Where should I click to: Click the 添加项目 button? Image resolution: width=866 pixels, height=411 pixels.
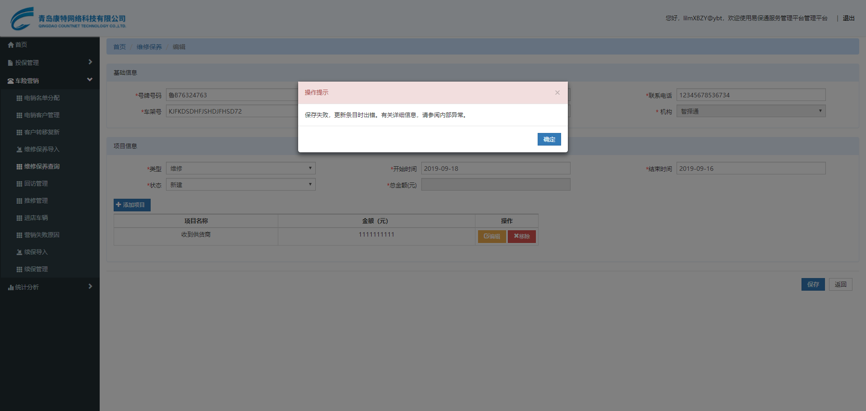tap(132, 205)
